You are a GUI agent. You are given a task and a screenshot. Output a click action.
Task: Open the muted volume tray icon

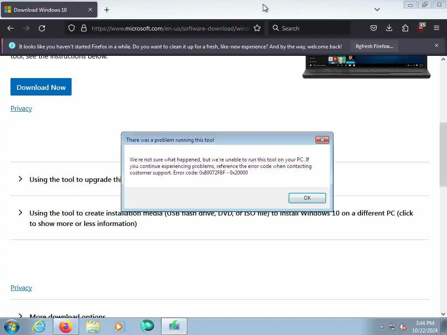403,327
